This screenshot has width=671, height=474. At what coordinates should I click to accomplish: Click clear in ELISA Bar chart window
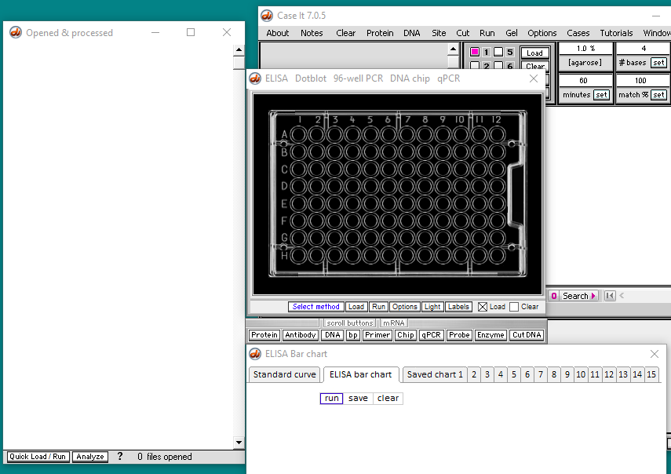tap(388, 399)
